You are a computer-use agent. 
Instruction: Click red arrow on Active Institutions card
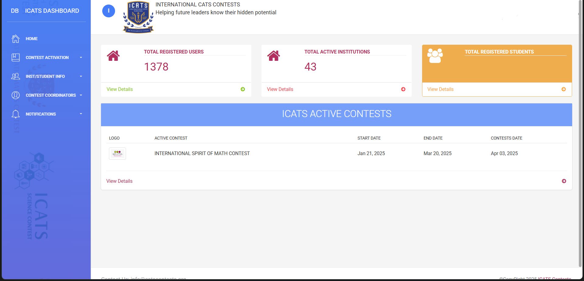point(403,89)
